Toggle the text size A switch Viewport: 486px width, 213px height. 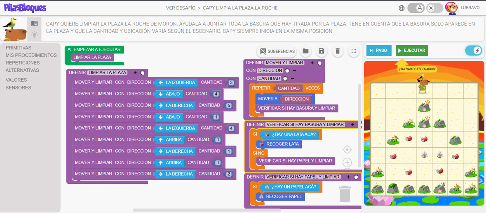[416, 8]
